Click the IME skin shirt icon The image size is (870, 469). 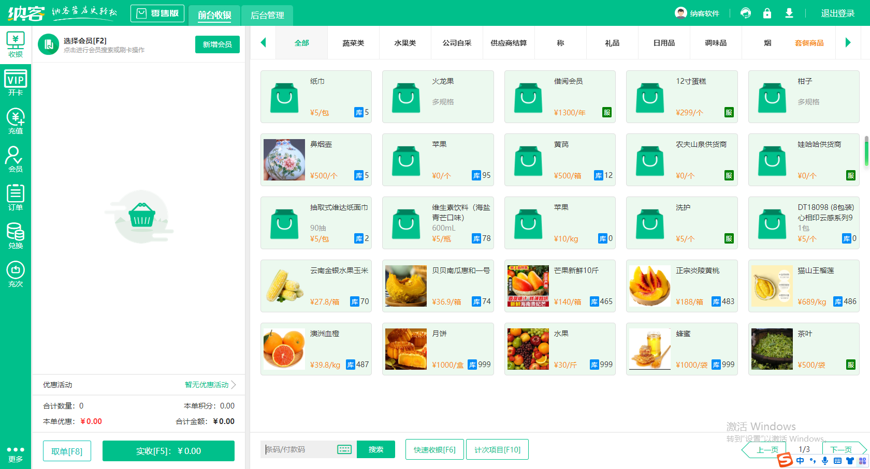pos(850,460)
